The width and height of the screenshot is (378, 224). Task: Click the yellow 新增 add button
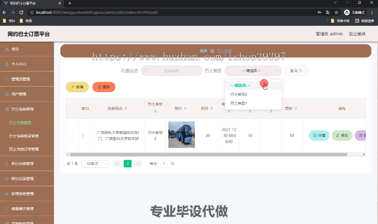pos(77,87)
